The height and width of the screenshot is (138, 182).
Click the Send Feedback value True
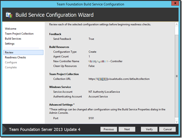pos(91,39)
